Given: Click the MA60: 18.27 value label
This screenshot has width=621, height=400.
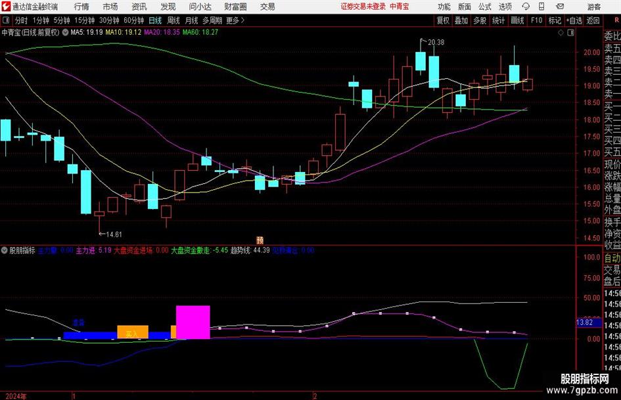Looking at the screenshot, I should [200, 32].
